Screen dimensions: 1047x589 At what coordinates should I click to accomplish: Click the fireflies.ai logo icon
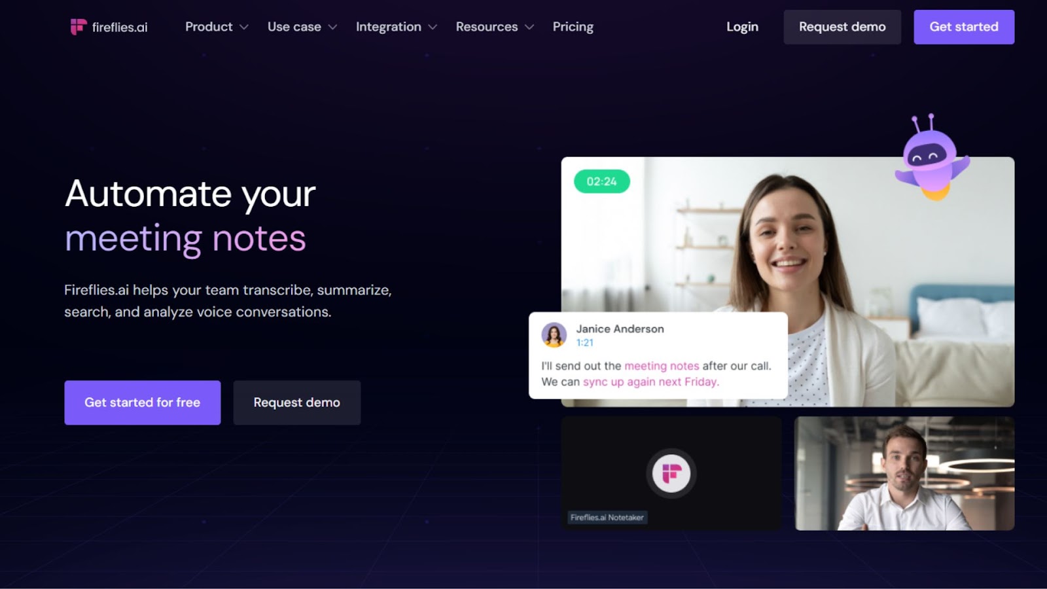[x=79, y=27]
